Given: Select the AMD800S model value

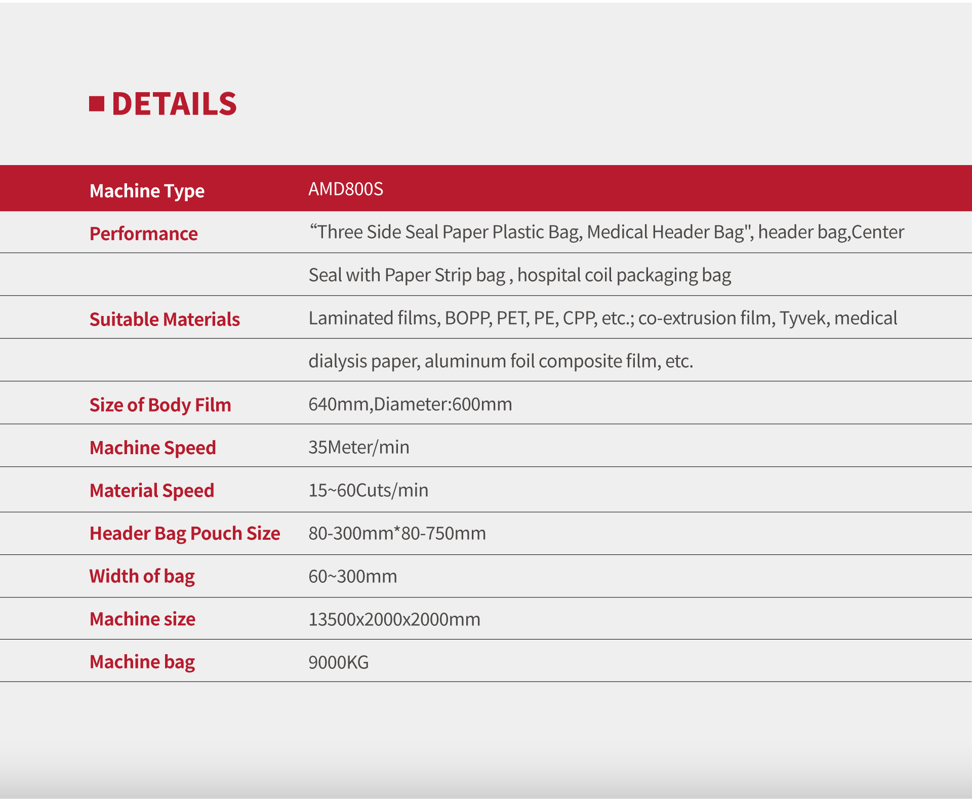Looking at the screenshot, I should coord(346,189).
